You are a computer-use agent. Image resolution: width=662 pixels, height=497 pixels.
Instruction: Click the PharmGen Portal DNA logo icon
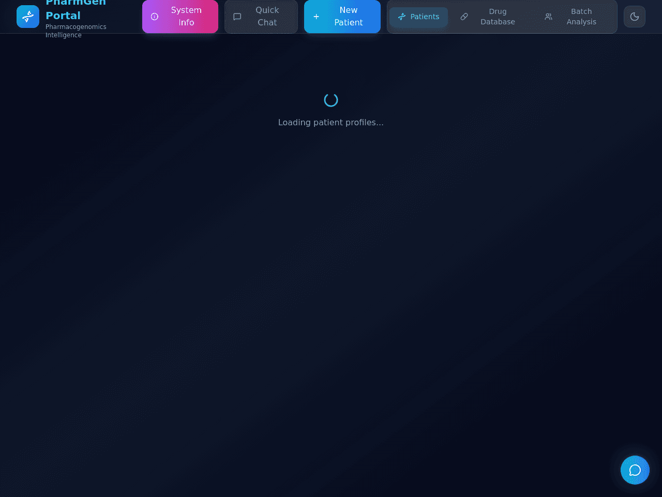pos(28,17)
